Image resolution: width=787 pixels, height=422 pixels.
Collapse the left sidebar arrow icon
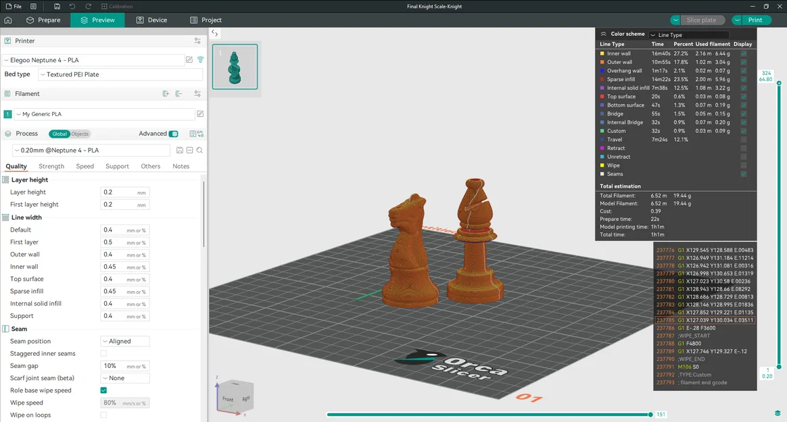point(215,34)
